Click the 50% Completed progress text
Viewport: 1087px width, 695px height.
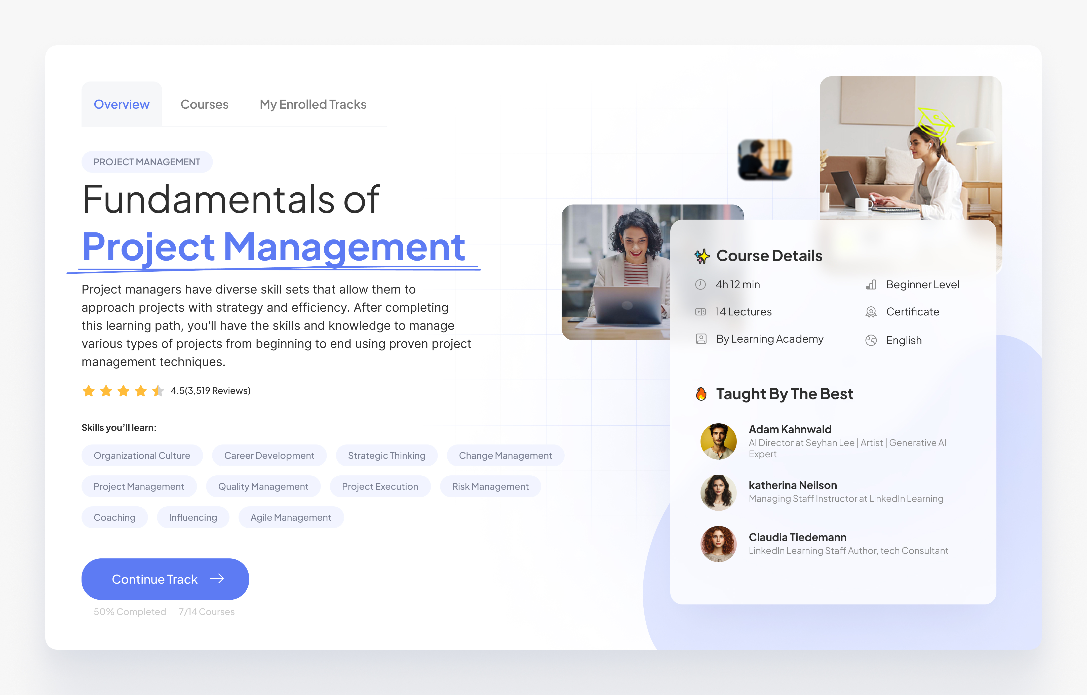click(x=130, y=611)
